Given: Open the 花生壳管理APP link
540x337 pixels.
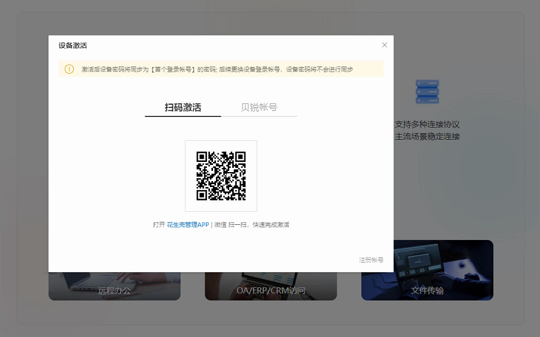Looking at the screenshot, I should pos(188,225).
